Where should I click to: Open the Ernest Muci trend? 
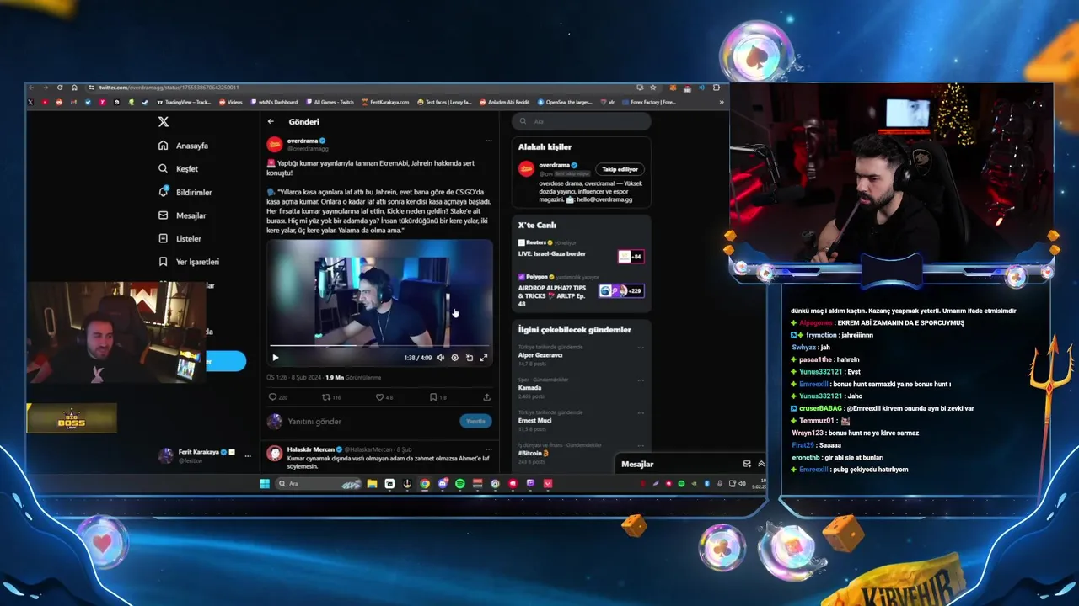pyautogui.click(x=534, y=420)
